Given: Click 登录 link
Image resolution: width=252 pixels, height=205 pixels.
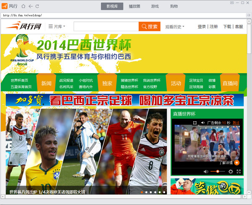Looking at the screenshot, I should click(202, 27).
